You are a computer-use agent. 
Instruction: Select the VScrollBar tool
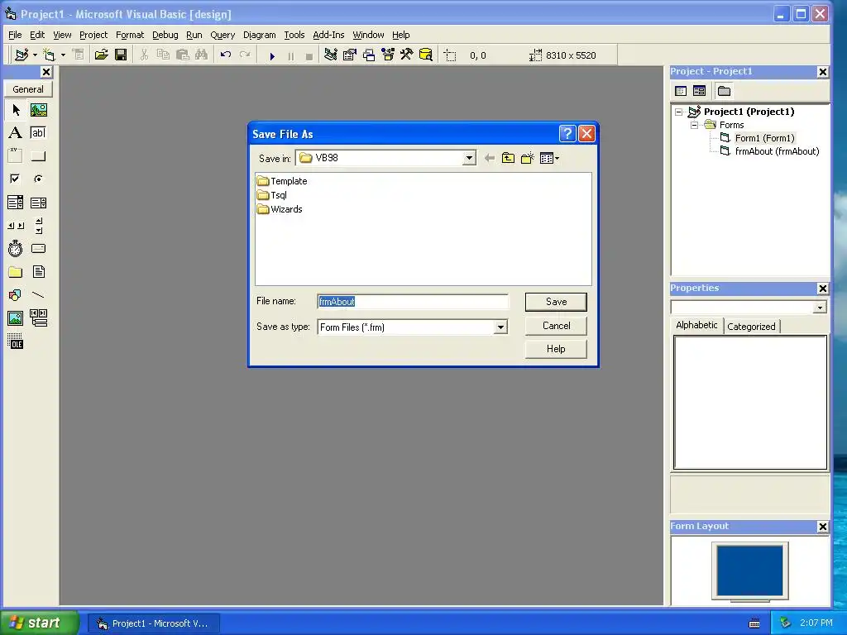(38, 225)
